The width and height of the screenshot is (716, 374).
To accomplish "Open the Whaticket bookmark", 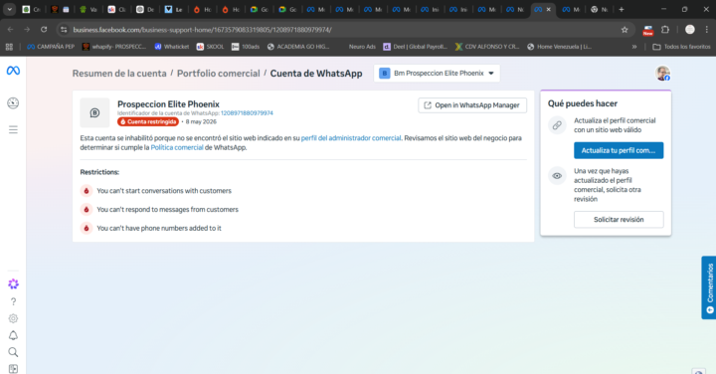I will tap(171, 47).
